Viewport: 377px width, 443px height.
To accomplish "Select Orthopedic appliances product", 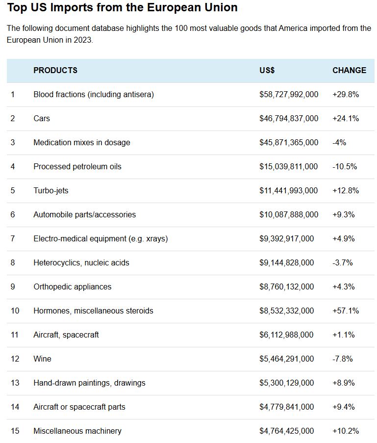I will (x=72, y=287).
